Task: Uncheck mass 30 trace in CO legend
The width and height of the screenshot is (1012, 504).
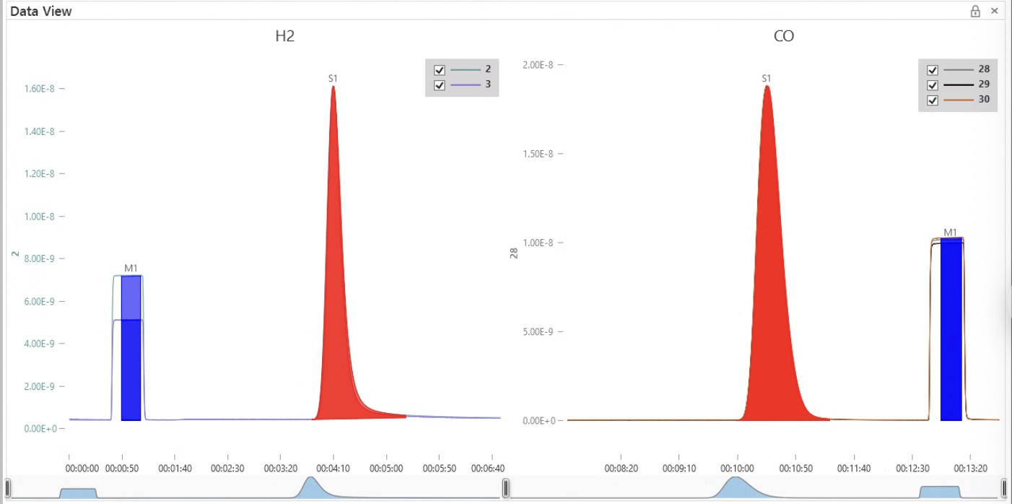Action: point(932,100)
